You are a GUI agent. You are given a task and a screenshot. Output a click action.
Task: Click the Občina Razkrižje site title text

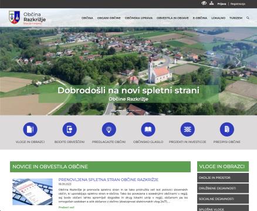tap(35, 17)
